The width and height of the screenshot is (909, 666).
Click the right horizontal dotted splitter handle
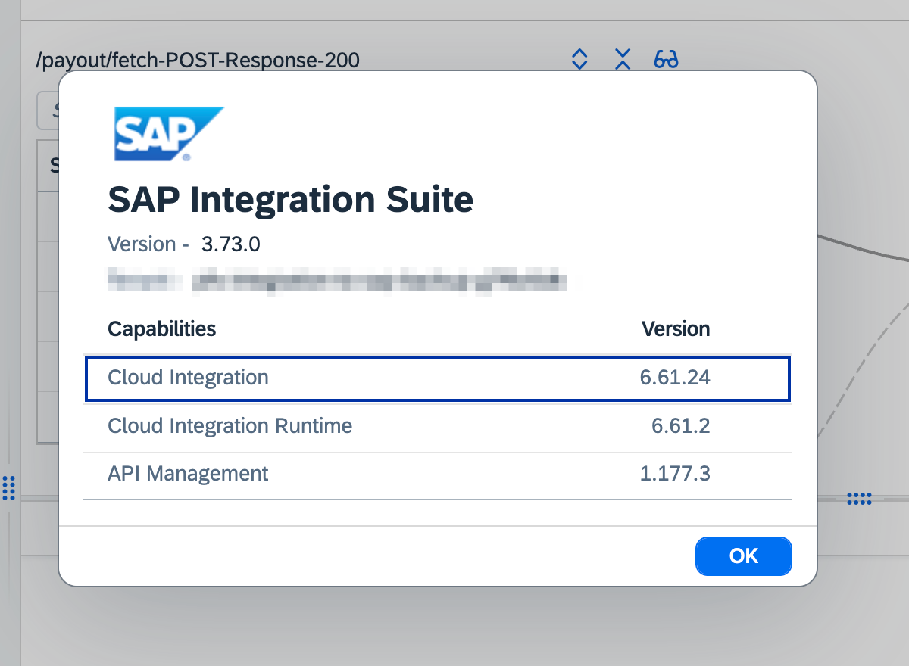pyautogui.click(x=859, y=498)
